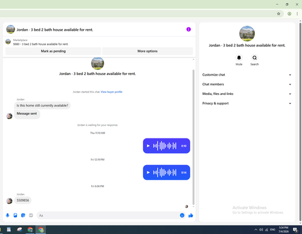Click the right-panel conversation title text
Screen dimensions: 302x234
[247, 45]
